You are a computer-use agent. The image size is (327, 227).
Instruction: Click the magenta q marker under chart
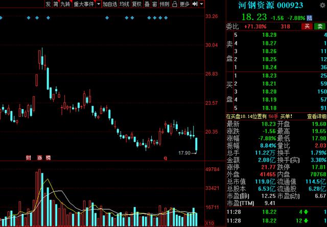click(166, 158)
